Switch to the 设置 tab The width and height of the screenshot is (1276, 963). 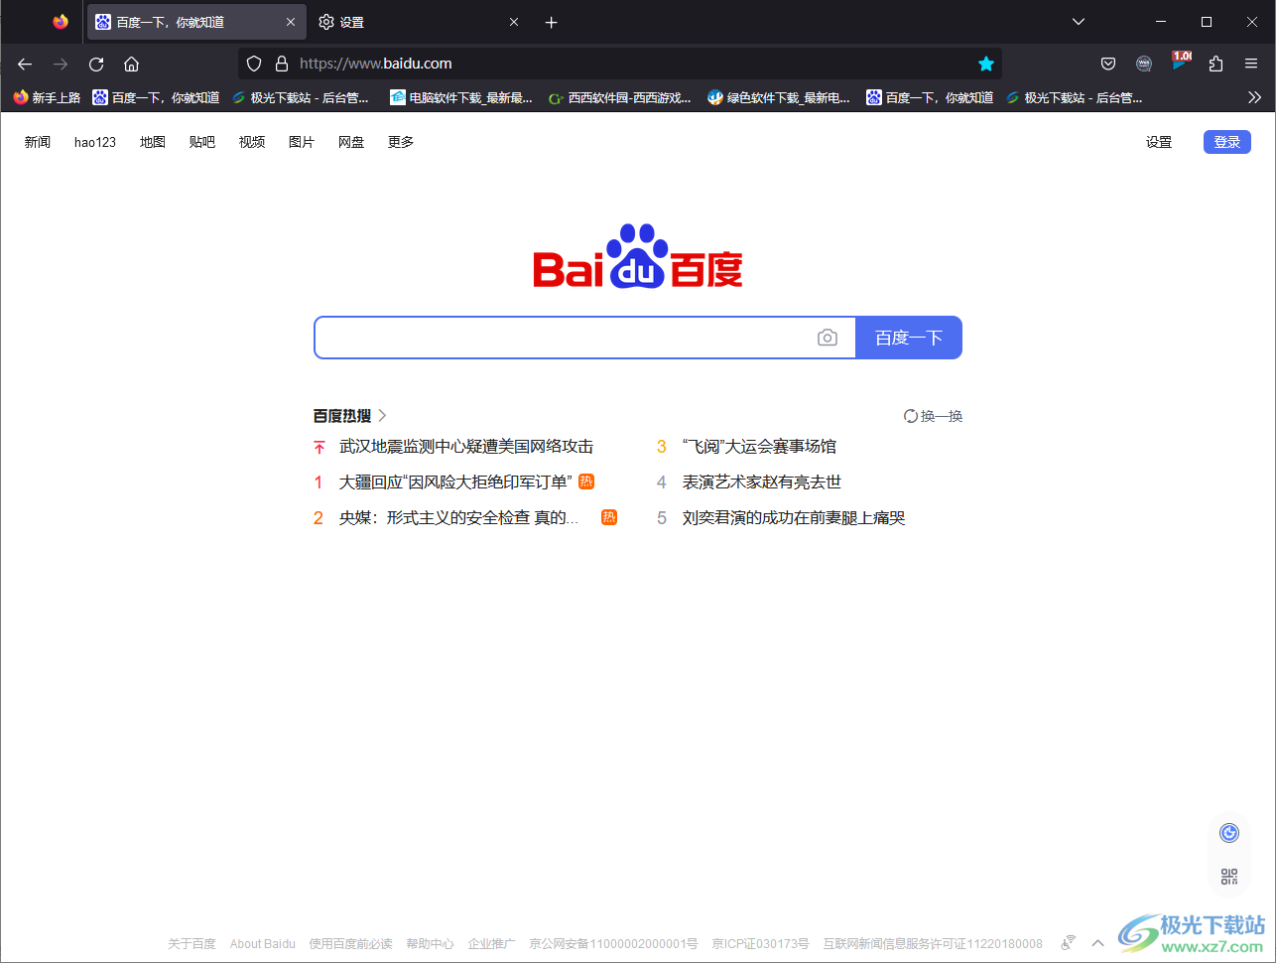click(420, 22)
